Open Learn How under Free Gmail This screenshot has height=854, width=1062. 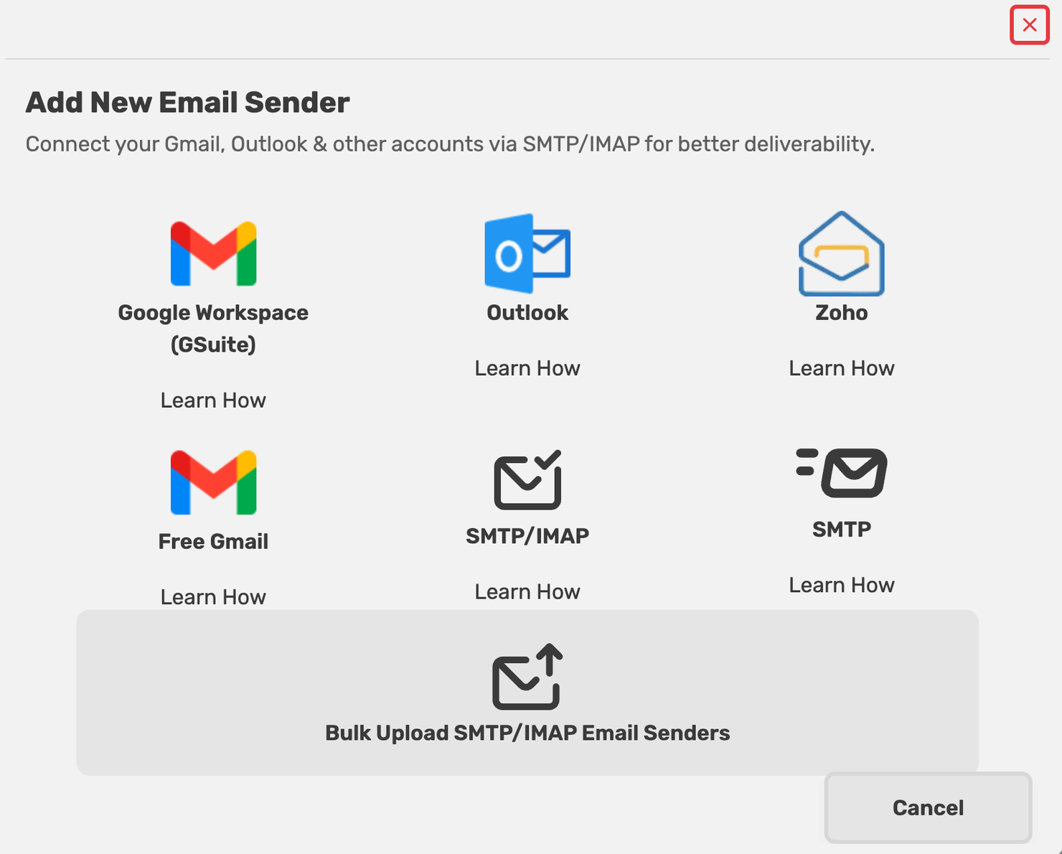(x=213, y=597)
